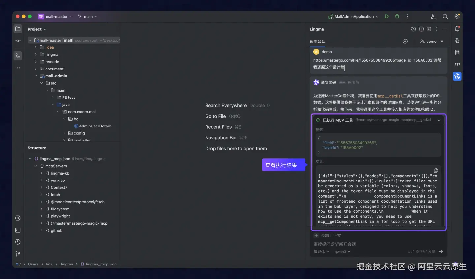Toggle the Lingma tool window icon
The height and width of the screenshot is (279, 475).
(x=457, y=76)
